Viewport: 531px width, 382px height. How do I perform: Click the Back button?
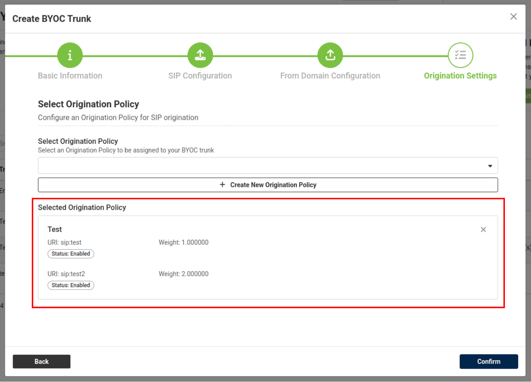coord(41,362)
